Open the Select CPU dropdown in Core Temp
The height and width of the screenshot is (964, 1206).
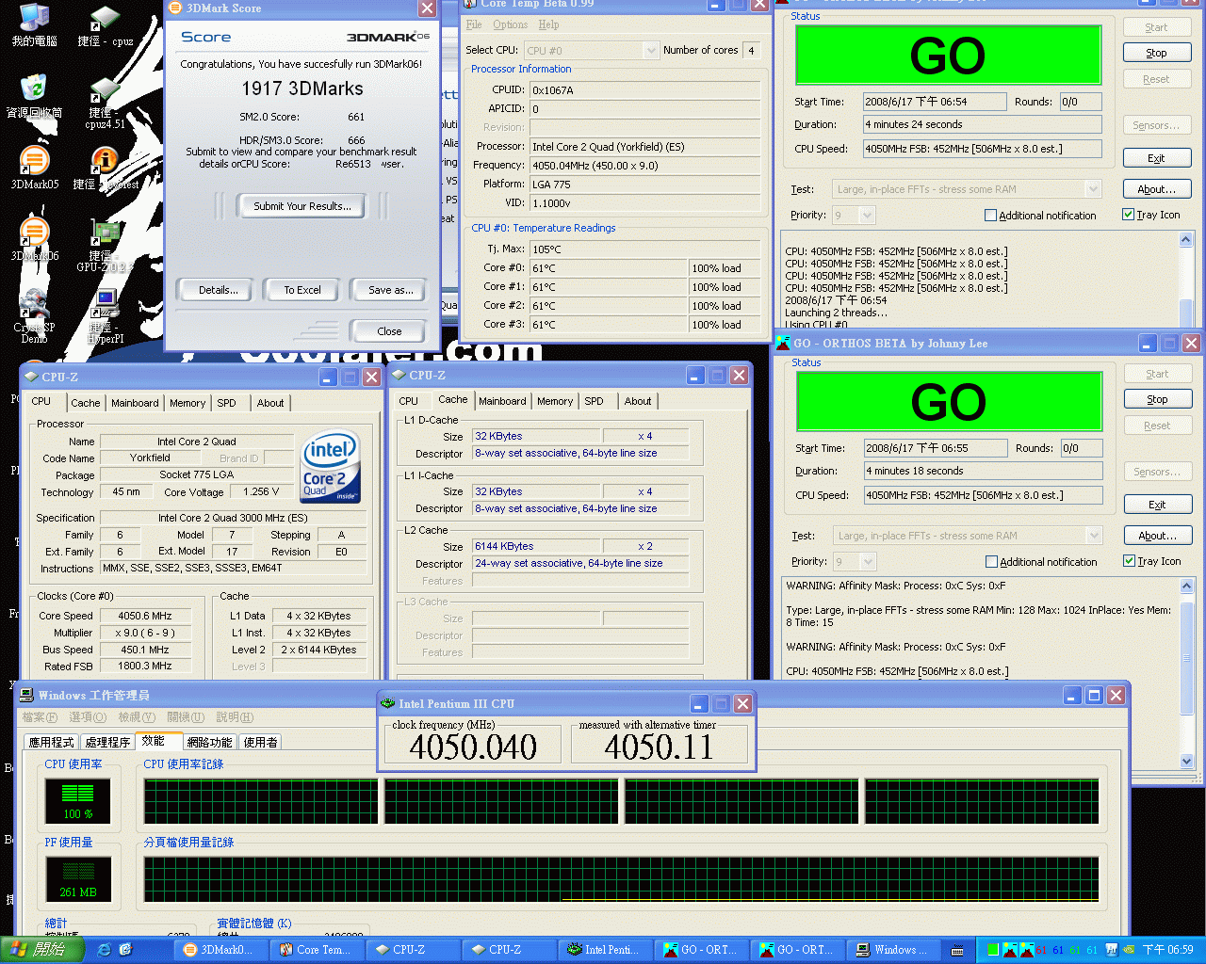(651, 51)
